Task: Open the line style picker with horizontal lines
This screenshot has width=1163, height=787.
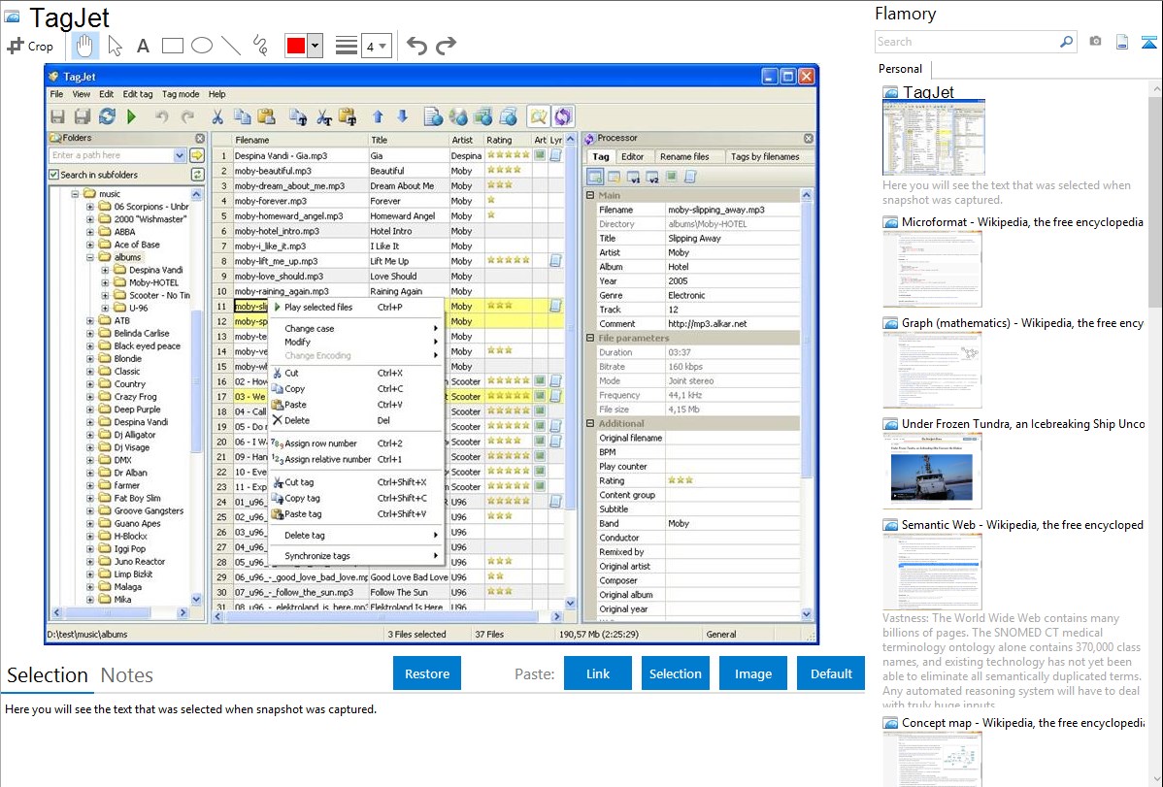Action: tap(347, 46)
